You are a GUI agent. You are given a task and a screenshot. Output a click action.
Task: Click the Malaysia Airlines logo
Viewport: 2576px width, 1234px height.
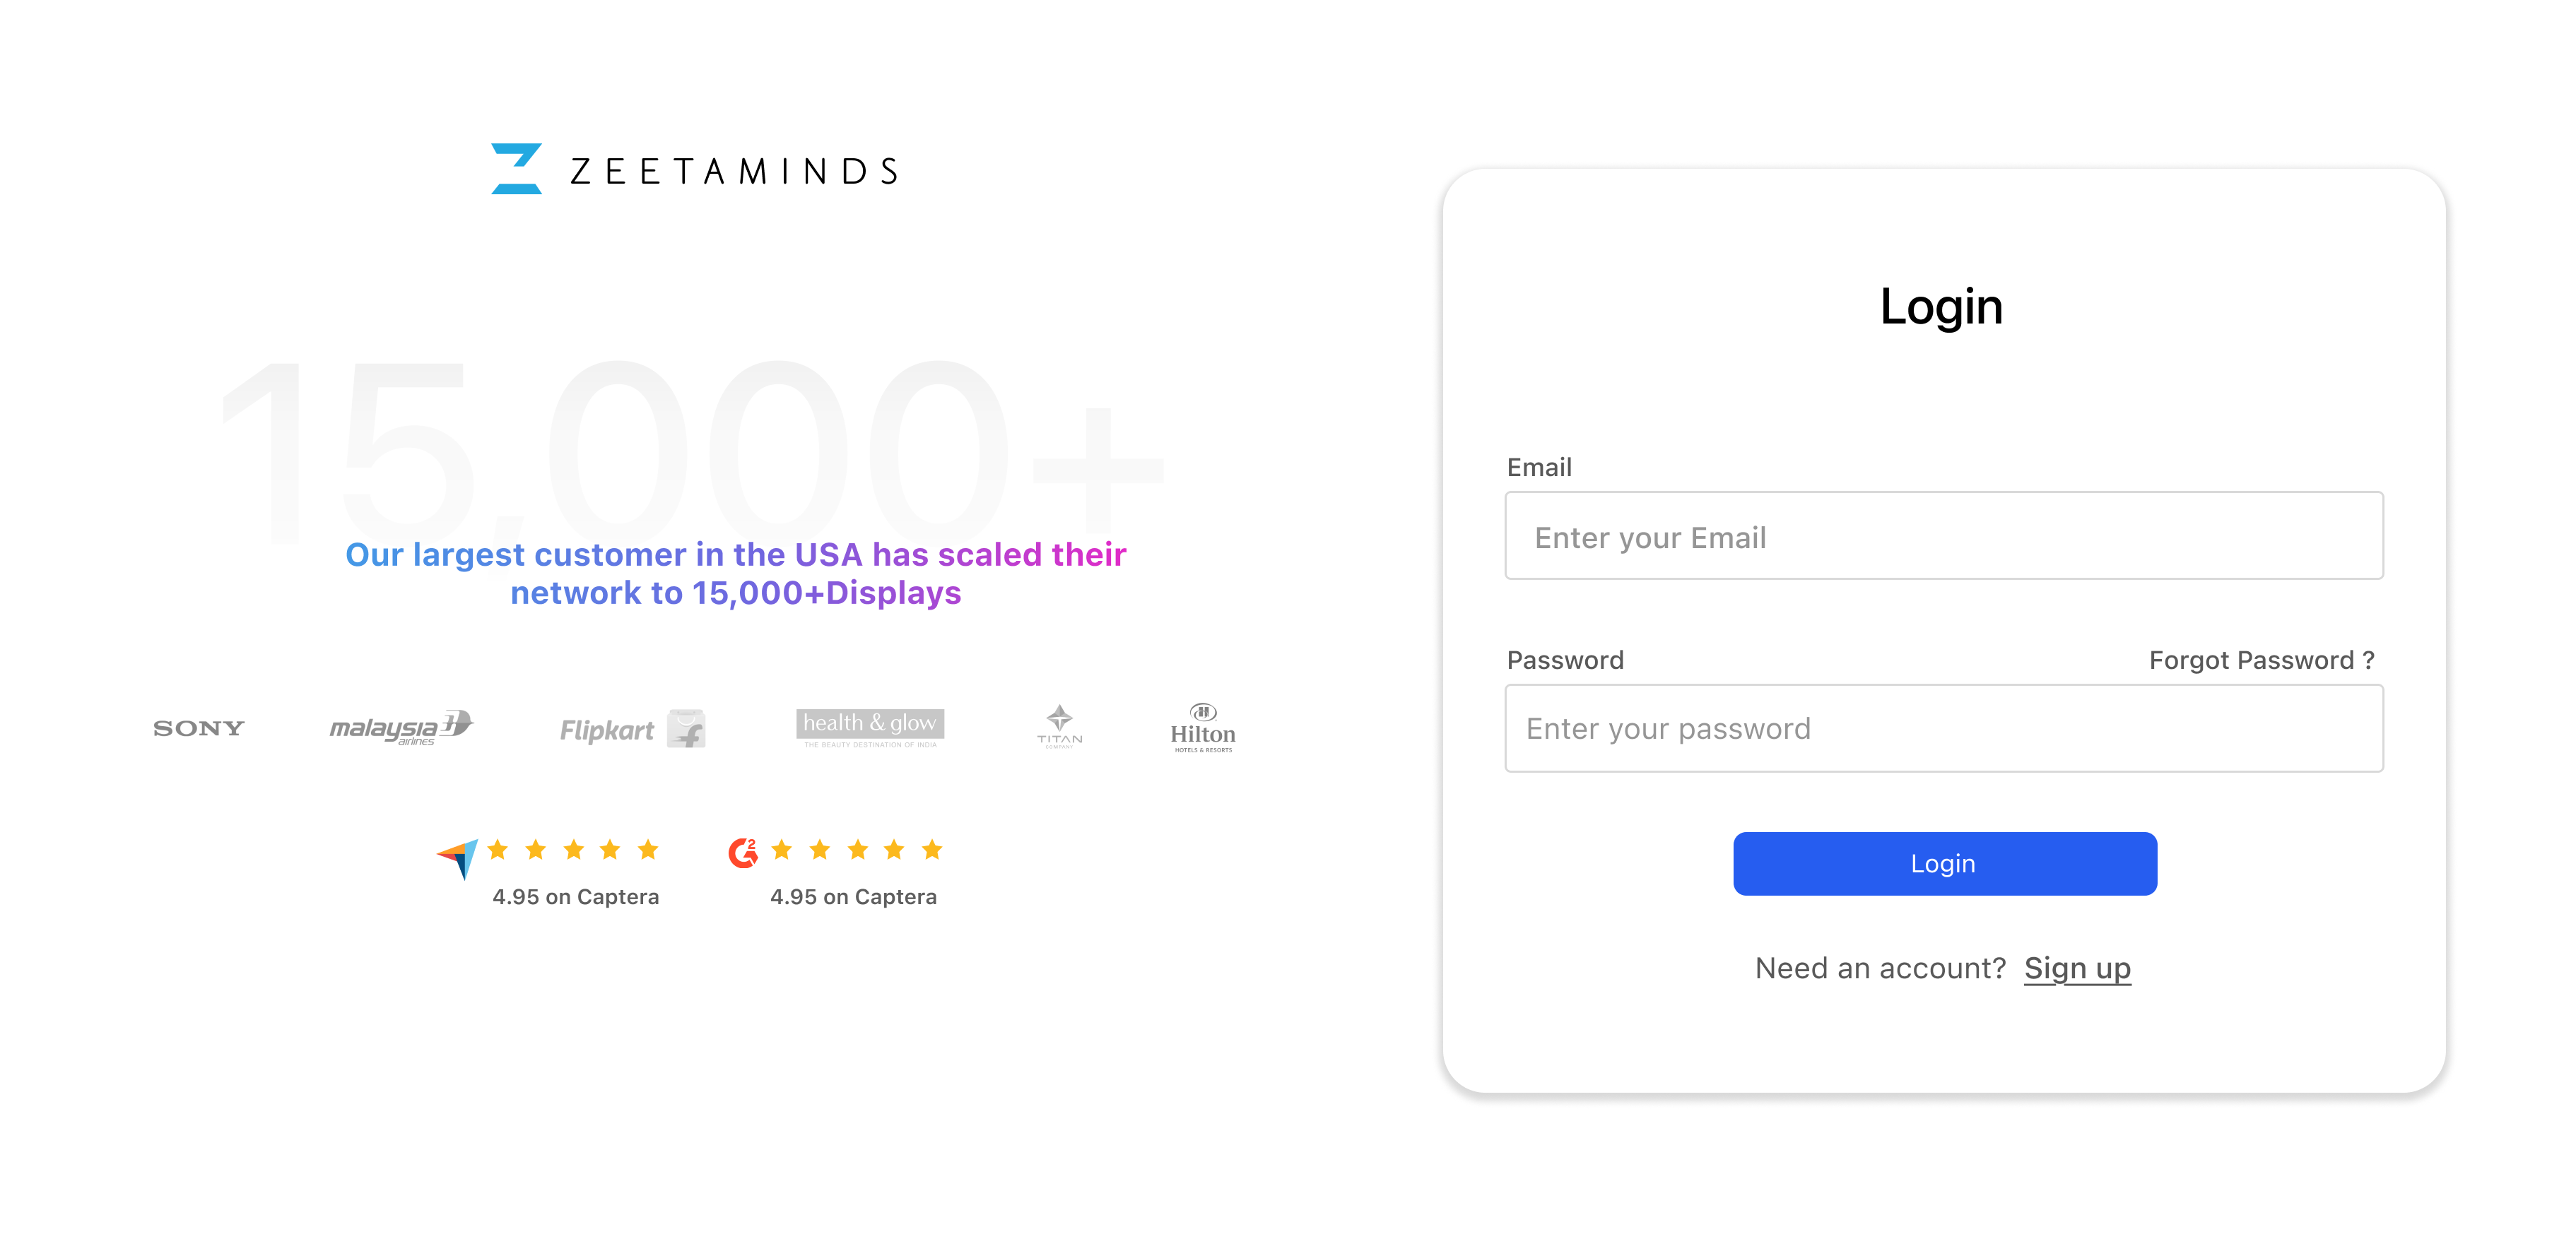pyautogui.click(x=401, y=728)
